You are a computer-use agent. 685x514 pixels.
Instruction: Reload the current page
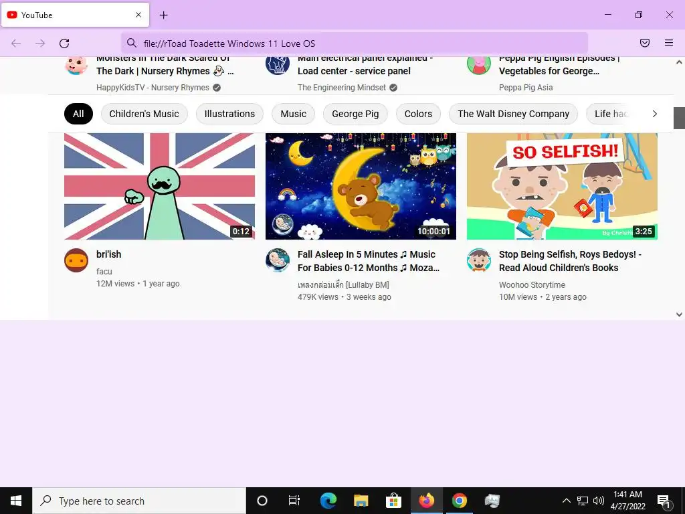click(x=64, y=44)
